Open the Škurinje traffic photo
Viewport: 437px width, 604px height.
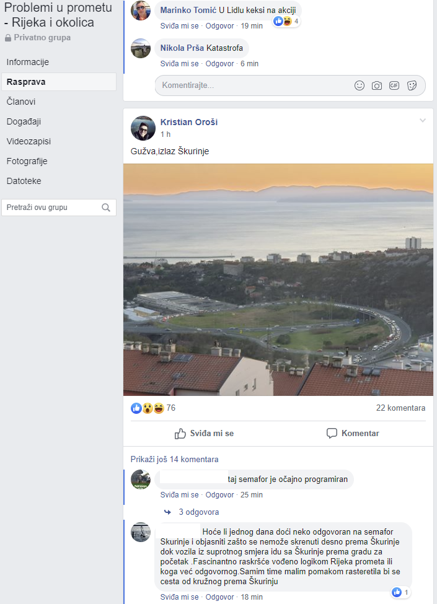(278, 279)
